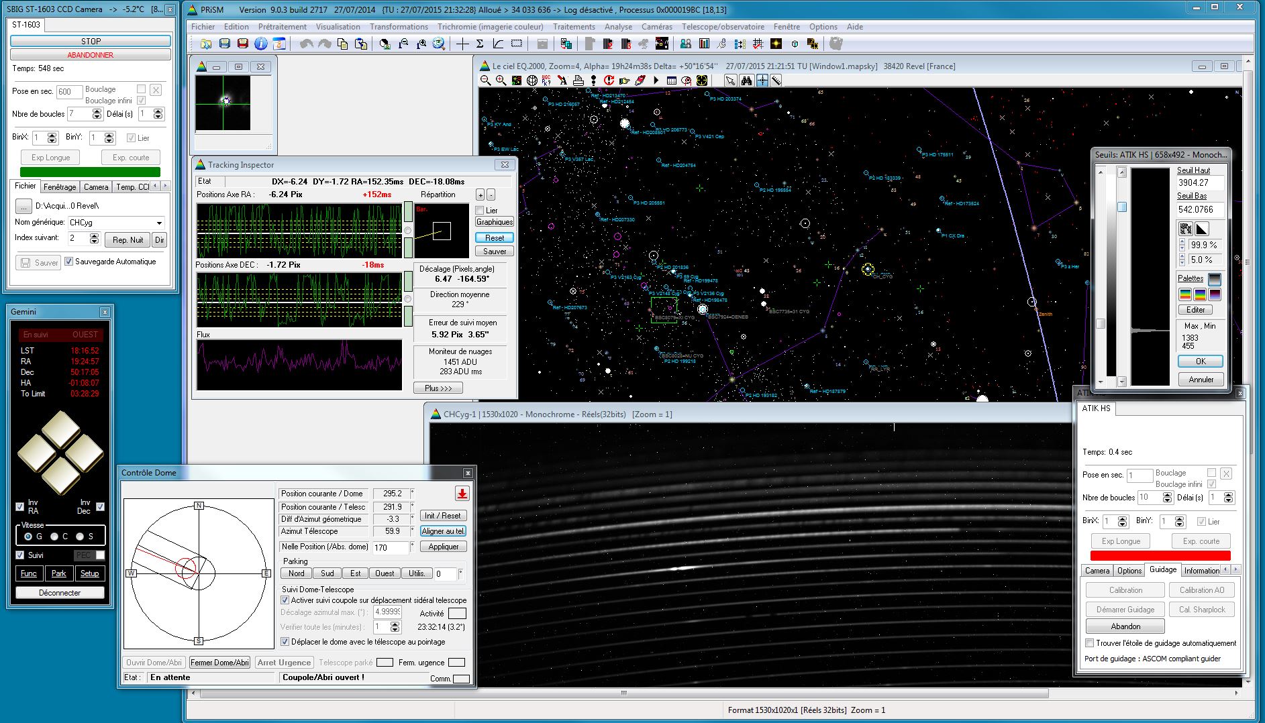The width and height of the screenshot is (1265, 723).
Task: Click the blue info icon in main toolbar
Action: coord(261,44)
